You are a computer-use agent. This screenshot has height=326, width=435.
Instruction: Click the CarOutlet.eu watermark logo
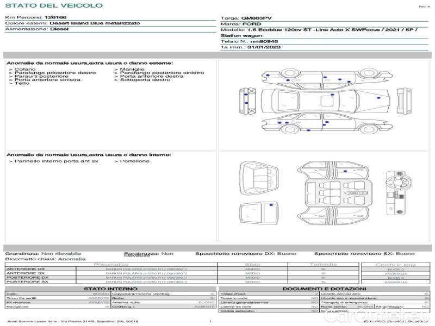[x=377, y=315]
